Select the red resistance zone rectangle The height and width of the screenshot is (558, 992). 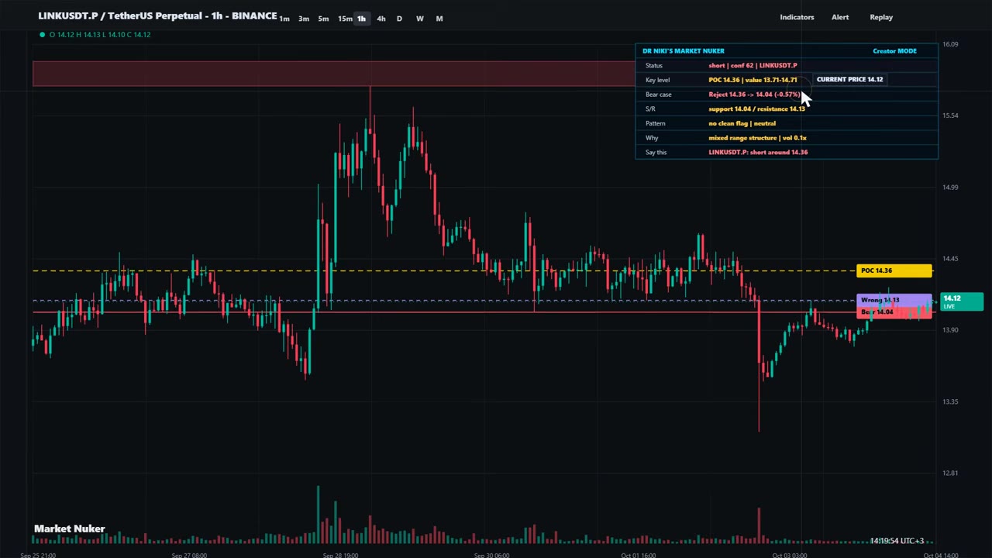pyautogui.click(x=333, y=74)
